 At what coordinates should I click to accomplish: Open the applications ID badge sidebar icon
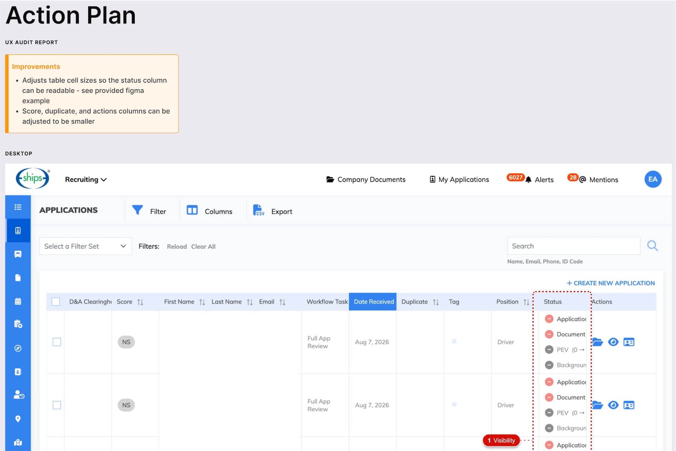coord(18,231)
